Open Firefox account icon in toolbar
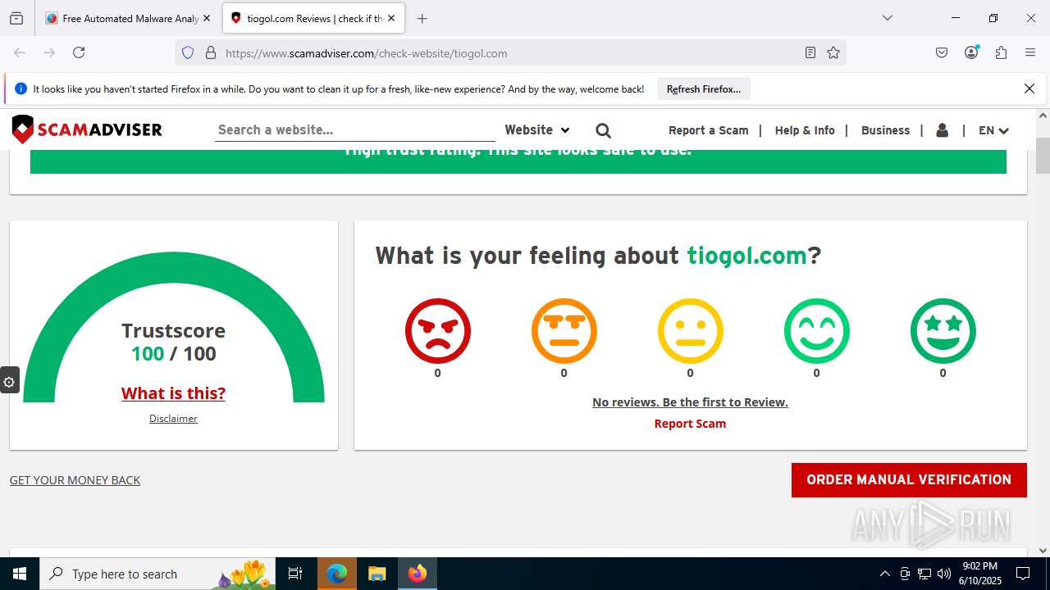The height and width of the screenshot is (590, 1050). click(971, 52)
